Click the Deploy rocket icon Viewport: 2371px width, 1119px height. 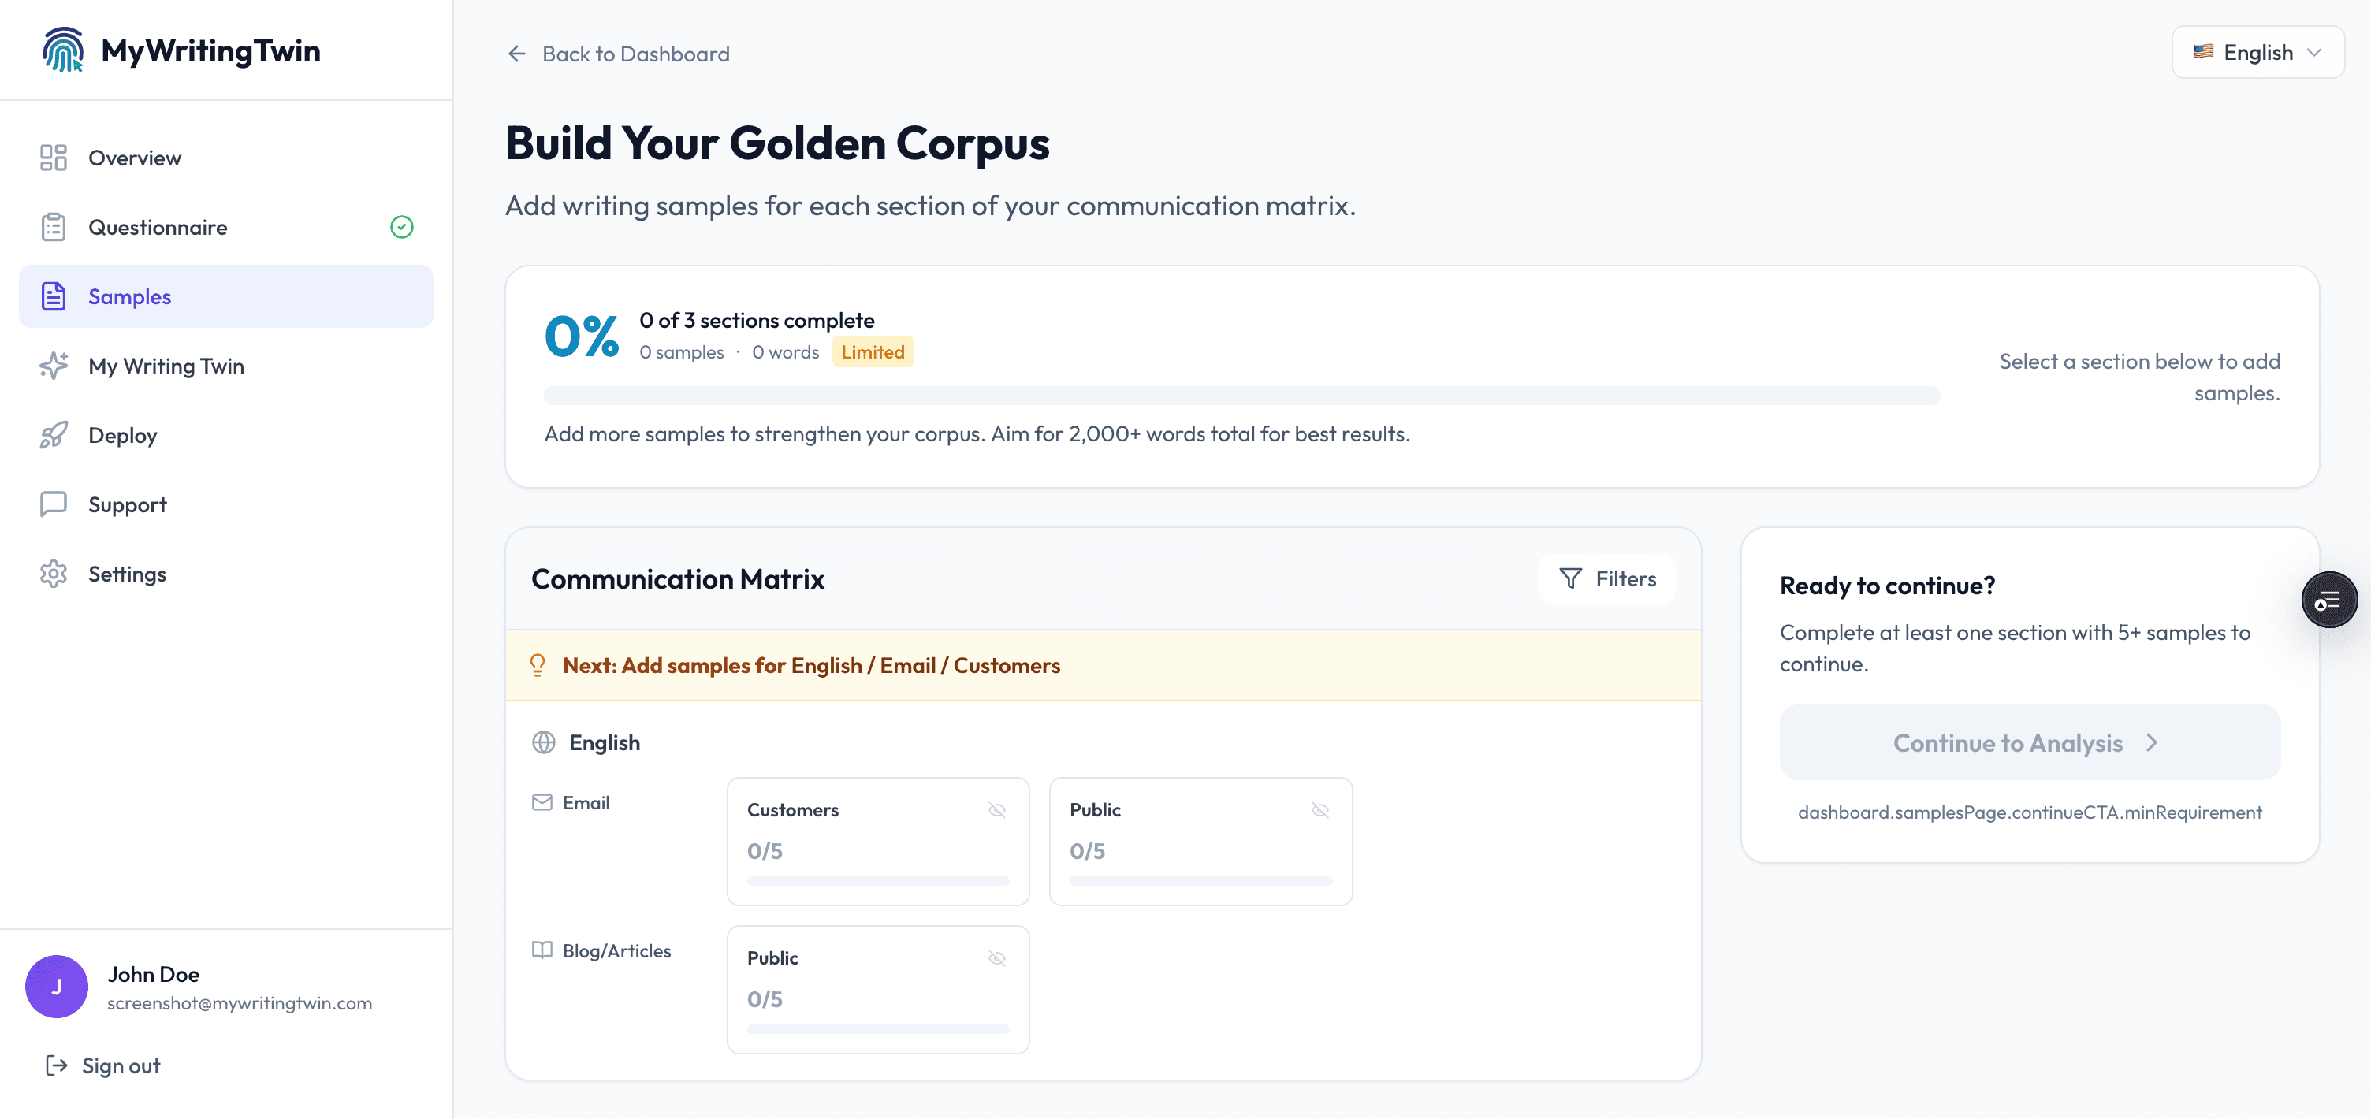54,435
